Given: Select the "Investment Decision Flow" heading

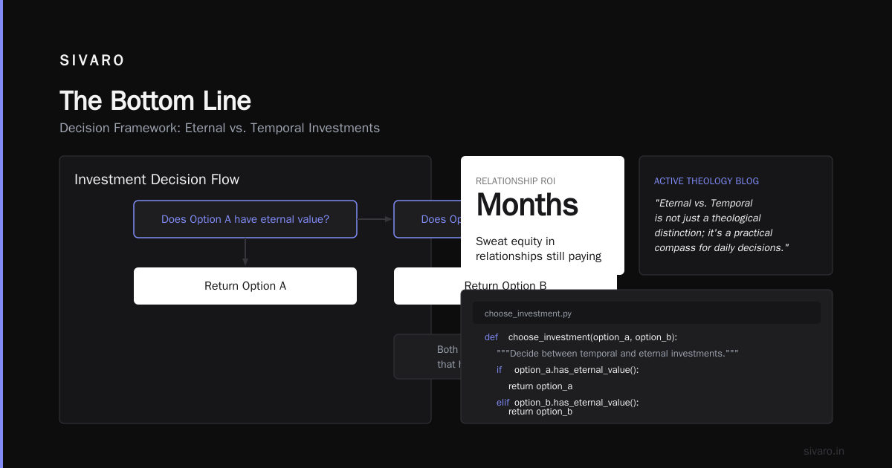Looking at the screenshot, I should point(157,180).
